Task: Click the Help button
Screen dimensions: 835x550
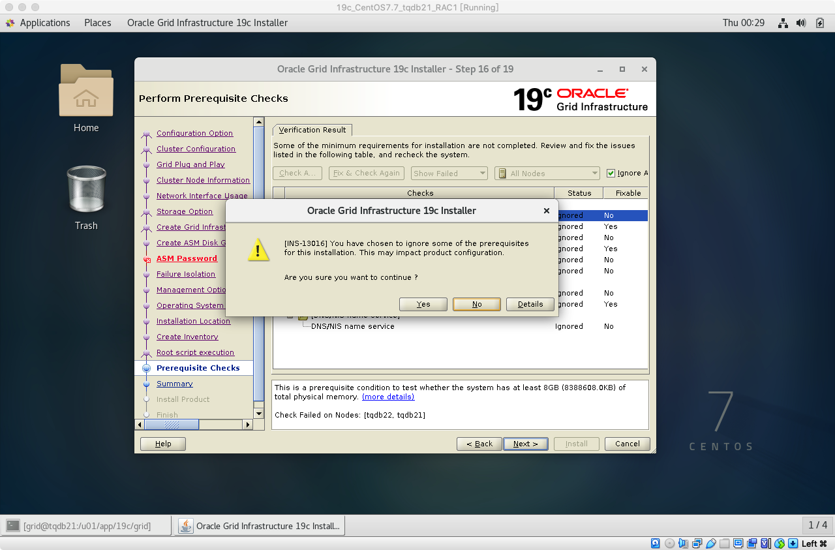Action: pos(163,444)
